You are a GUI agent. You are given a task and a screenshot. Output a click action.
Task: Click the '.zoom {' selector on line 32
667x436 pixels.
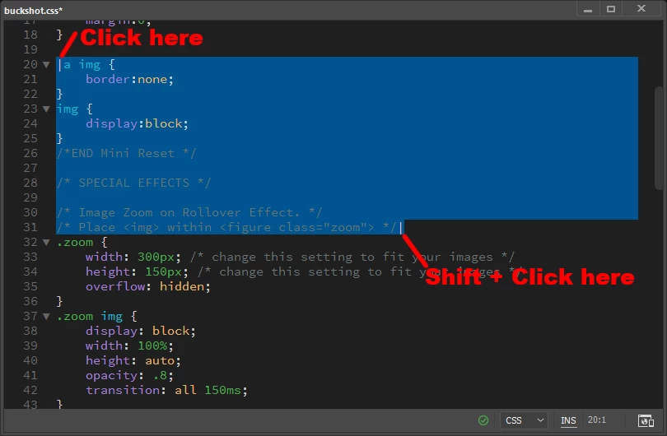[82, 243]
